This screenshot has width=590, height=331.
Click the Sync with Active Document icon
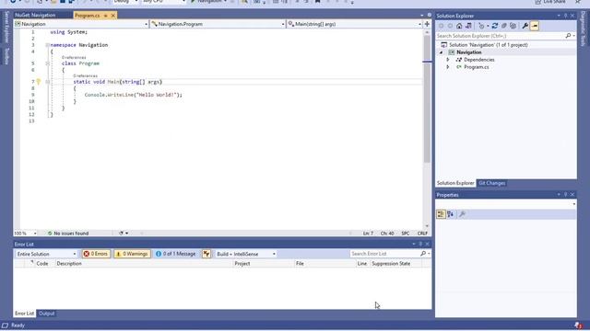click(x=495, y=26)
